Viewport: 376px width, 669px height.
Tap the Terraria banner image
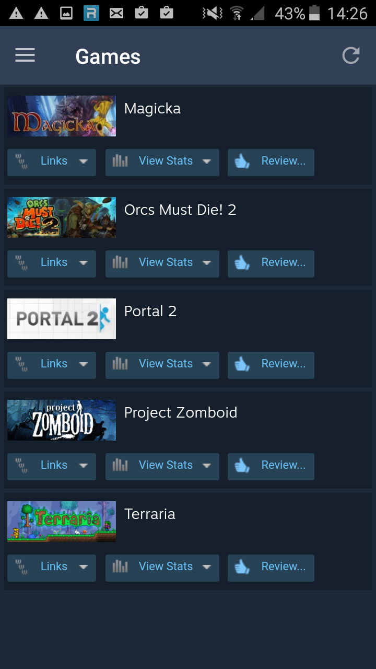coord(62,522)
